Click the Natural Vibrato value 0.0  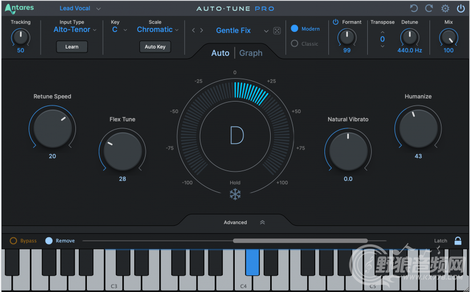point(348,179)
